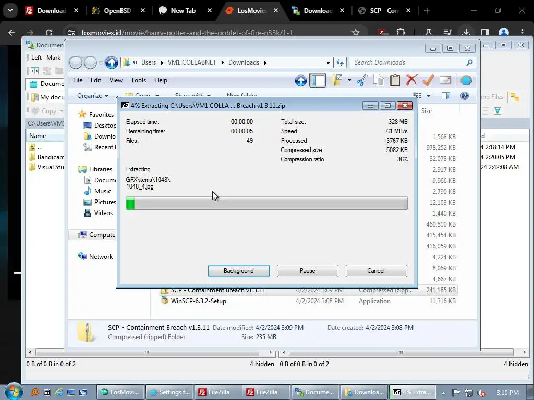Click the search magnifier in Search Downloads
The width and height of the screenshot is (534, 400).
pos(469,63)
